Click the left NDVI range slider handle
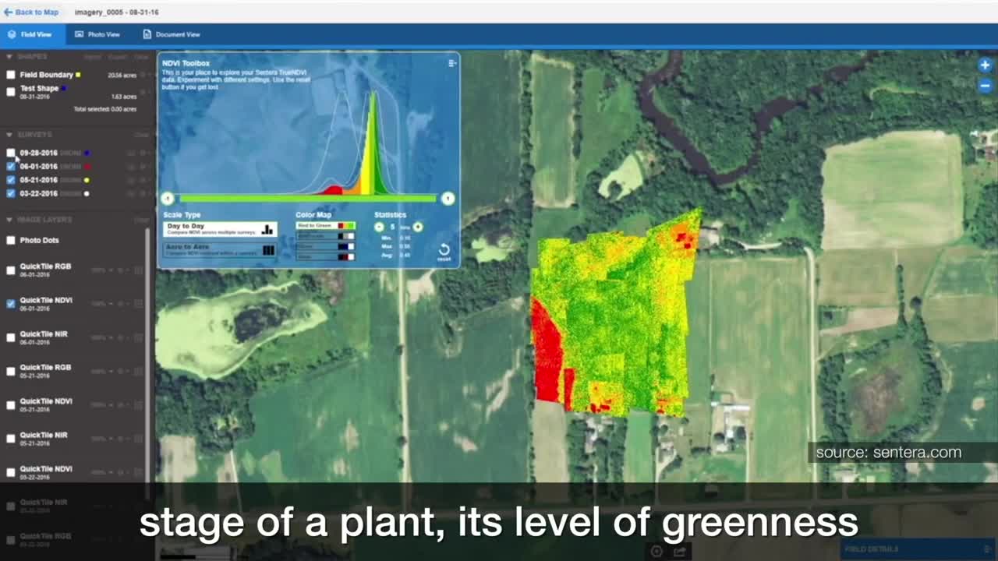The height and width of the screenshot is (561, 998). (167, 199)
